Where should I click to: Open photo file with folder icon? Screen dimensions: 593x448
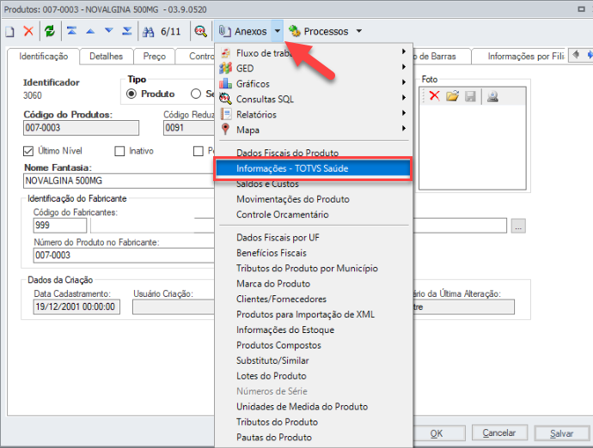(452, 96)
